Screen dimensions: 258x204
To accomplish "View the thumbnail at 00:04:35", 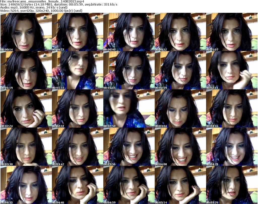I will click(x=26, y=185).
